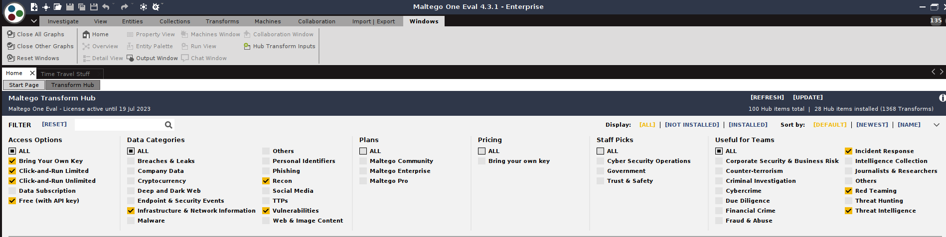
Task: Click the first Save floppy disk icon
Action: pos(70,7)
